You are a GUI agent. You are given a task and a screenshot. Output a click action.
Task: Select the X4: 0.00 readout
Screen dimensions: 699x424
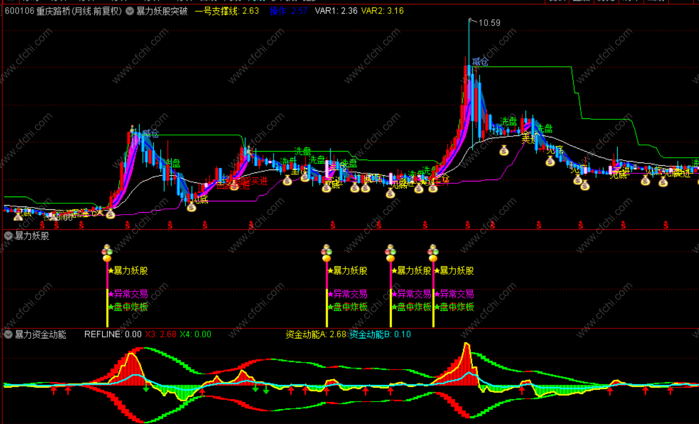(196, 334)
